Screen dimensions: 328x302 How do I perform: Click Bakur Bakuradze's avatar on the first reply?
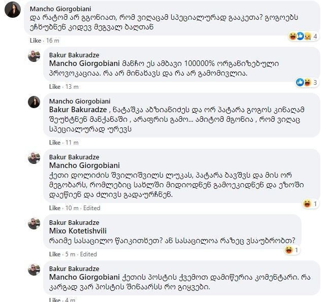[x=34, y=56]
